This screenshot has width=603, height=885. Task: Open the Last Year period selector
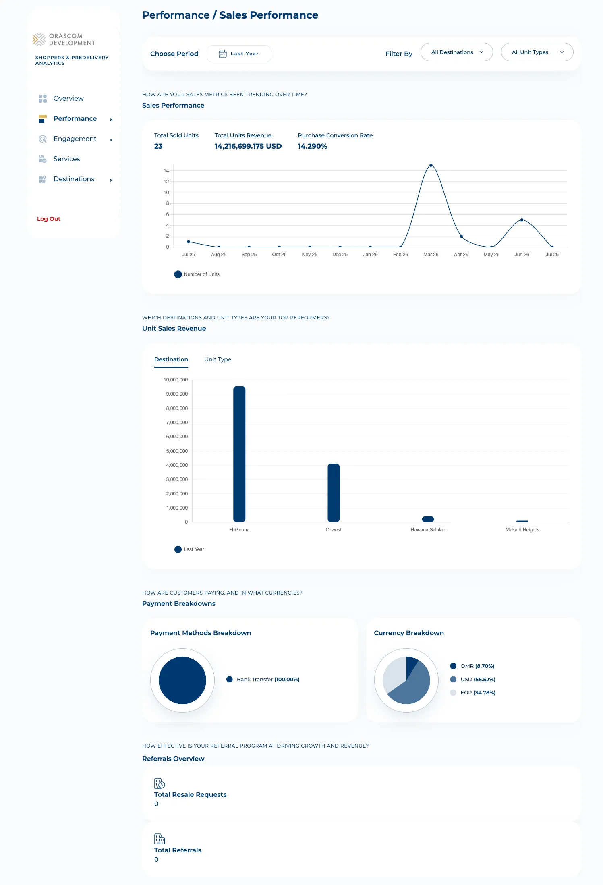239,54
